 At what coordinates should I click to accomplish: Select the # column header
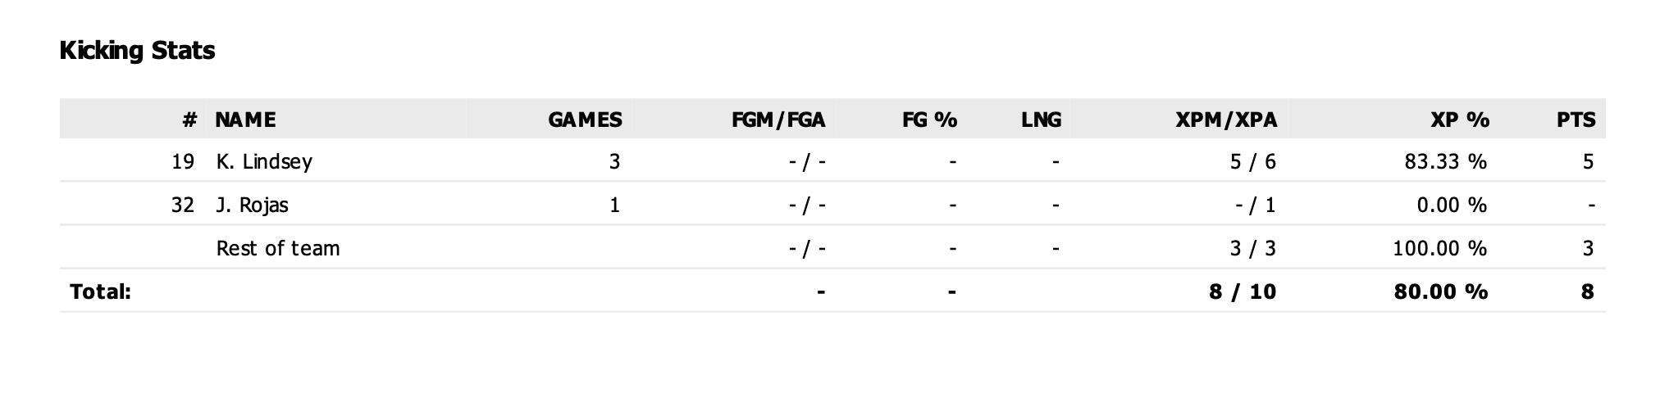coord(189,120)
